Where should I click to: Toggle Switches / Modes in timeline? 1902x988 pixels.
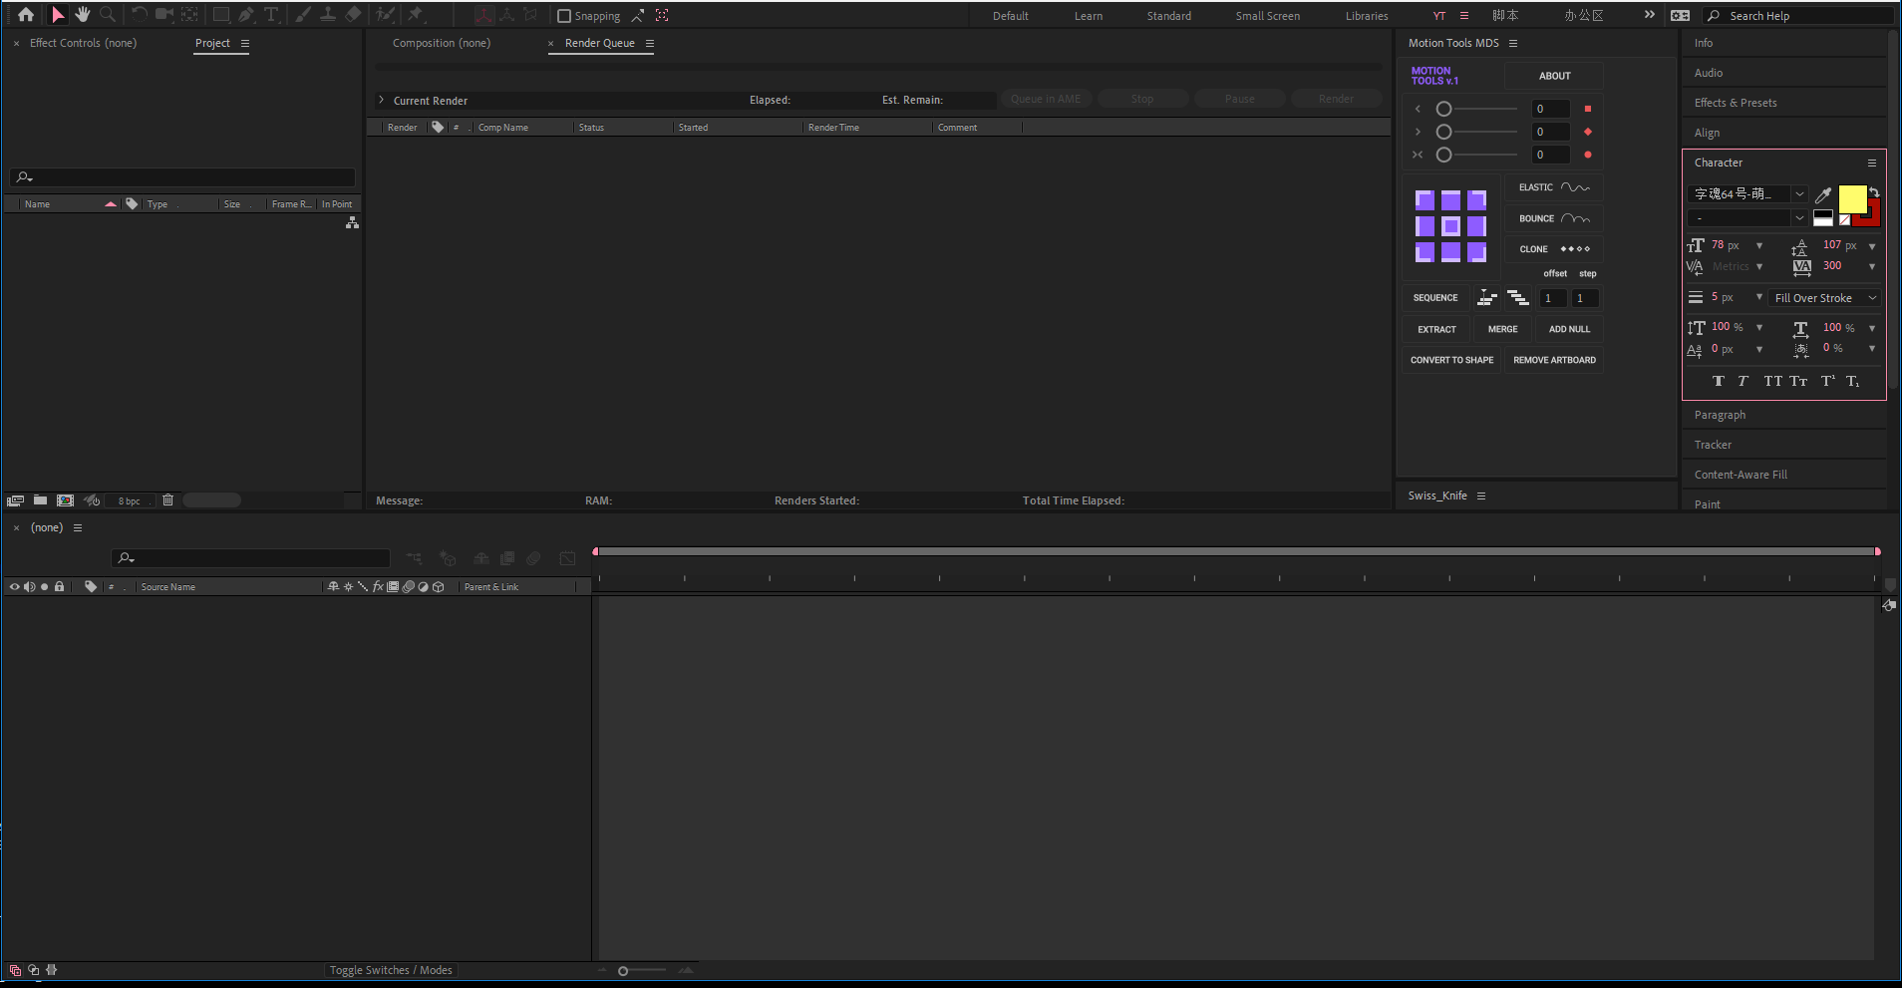pyautogui.click(x=391, y=970)
